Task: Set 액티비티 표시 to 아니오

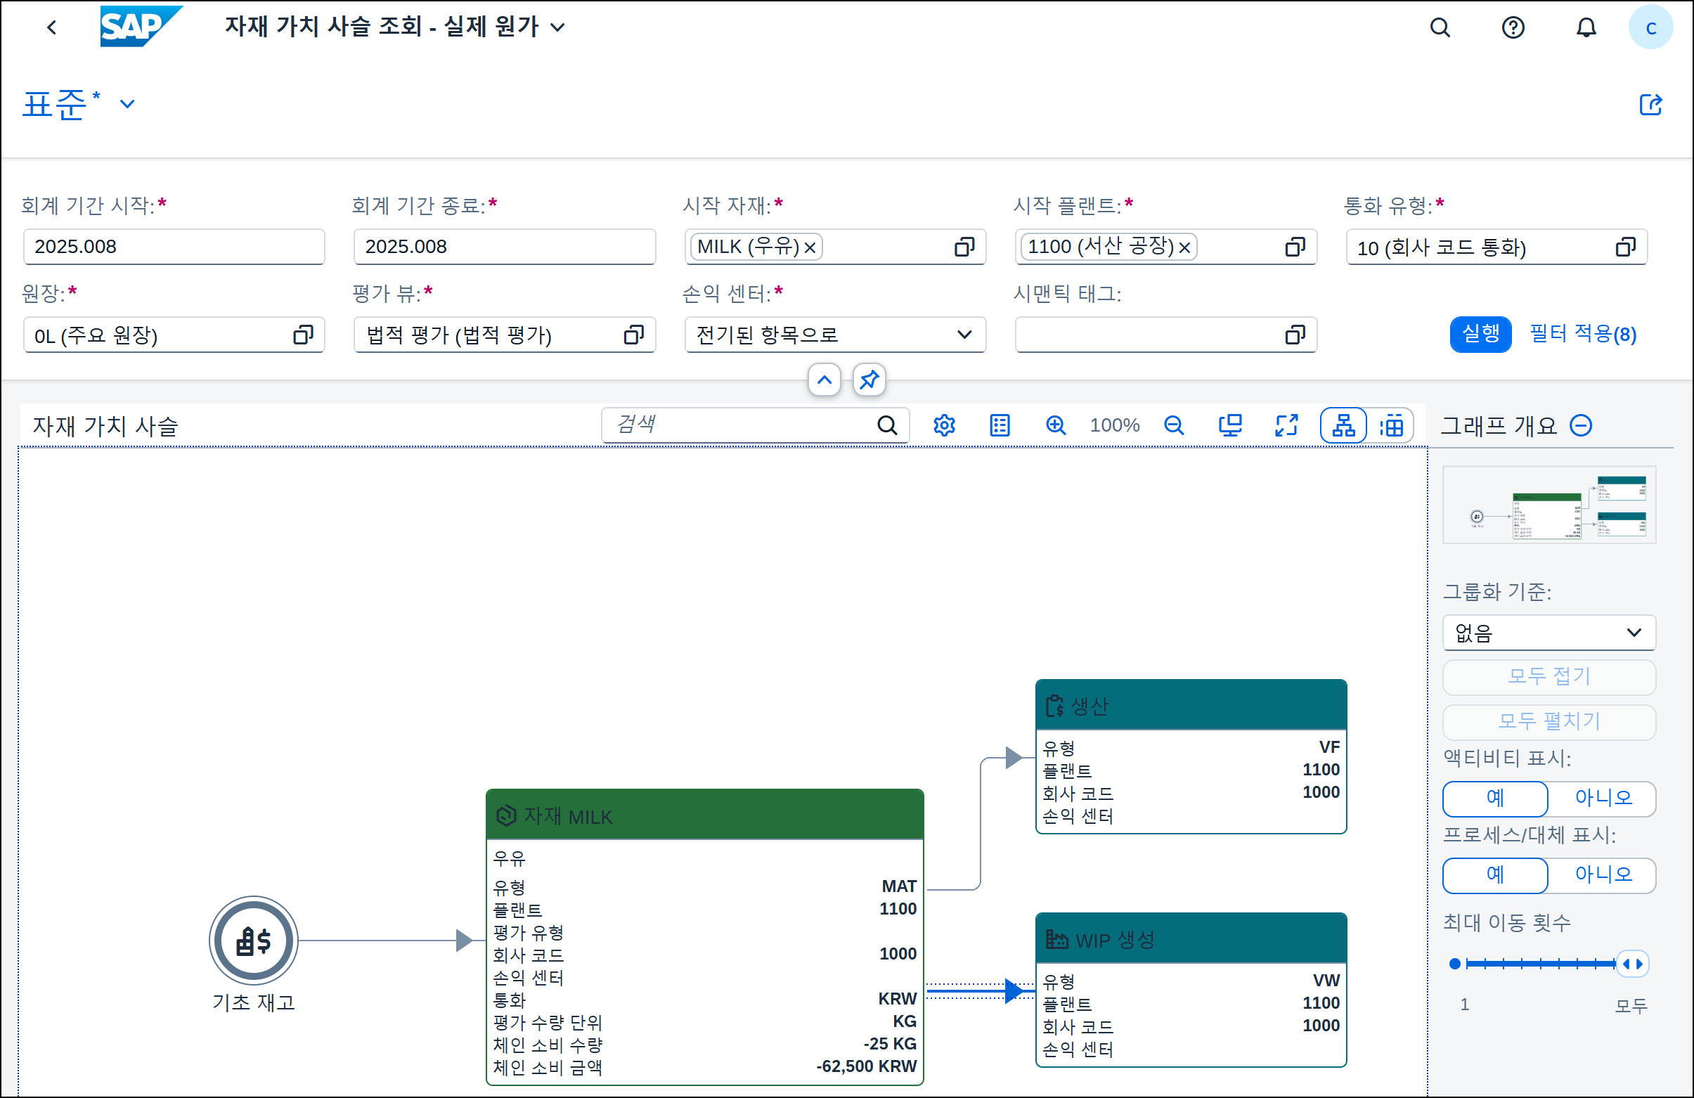Action: point(1602,798)
